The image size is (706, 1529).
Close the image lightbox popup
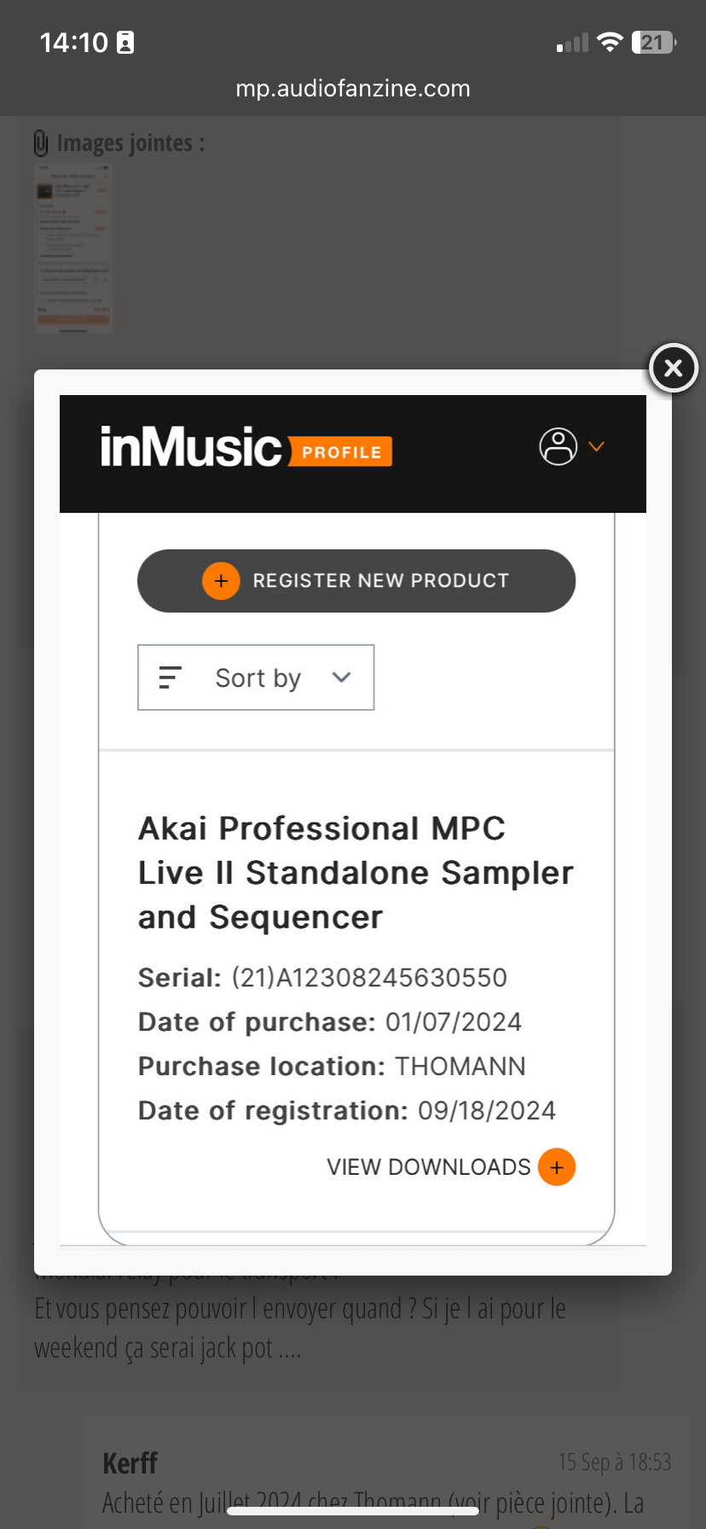(x=673, y=368)
